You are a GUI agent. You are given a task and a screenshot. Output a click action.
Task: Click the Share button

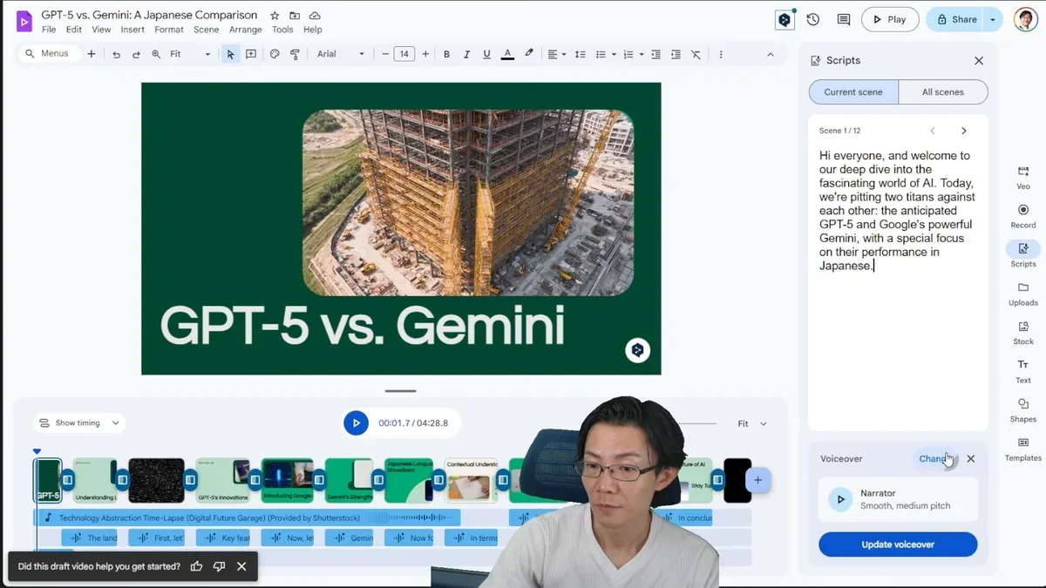[954, 19]
